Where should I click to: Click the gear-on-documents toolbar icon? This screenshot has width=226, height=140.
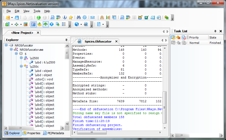pyautogui.click(x=159, y=18)
